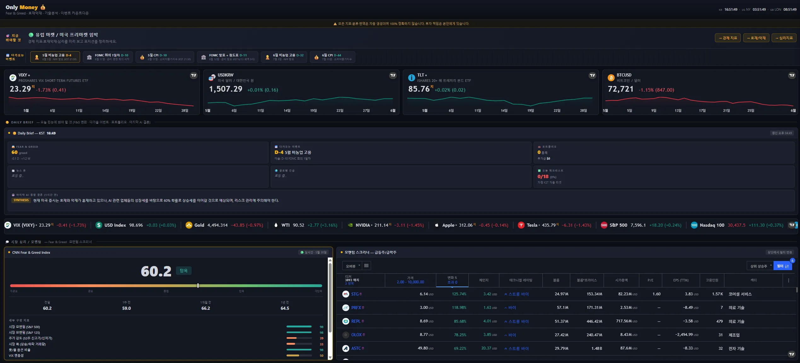Open the 오버뷰 view dropdown
Screen dimensions: 800x363
[x=352, y=266]
